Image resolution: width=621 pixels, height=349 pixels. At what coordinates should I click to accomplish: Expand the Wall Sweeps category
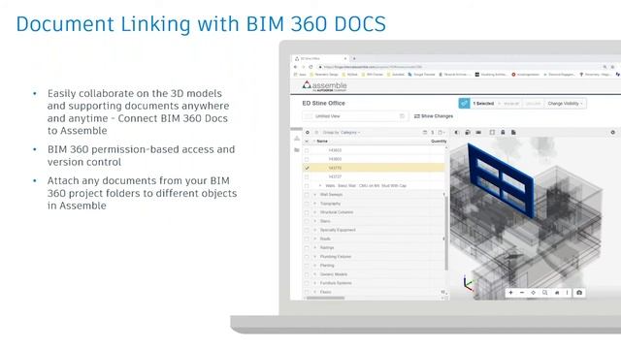point(315,195)
